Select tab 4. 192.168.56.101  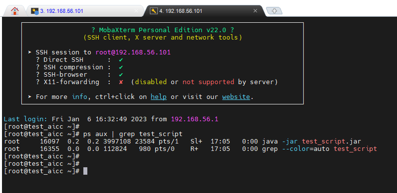click(204, 11)
